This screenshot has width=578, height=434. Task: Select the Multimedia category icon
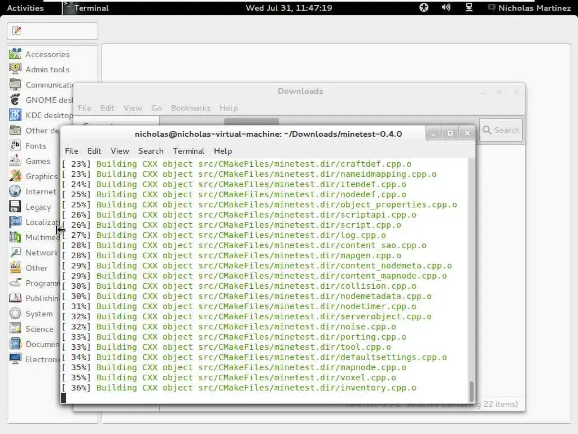click(x=15, y=237)
